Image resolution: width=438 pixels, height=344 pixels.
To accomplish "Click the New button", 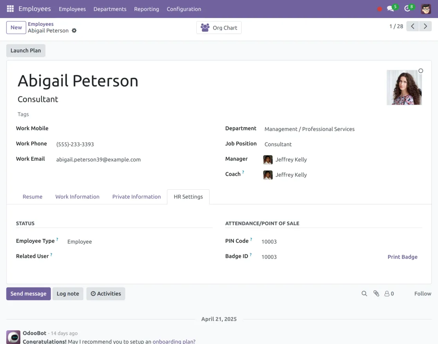I will coord(16,27).
